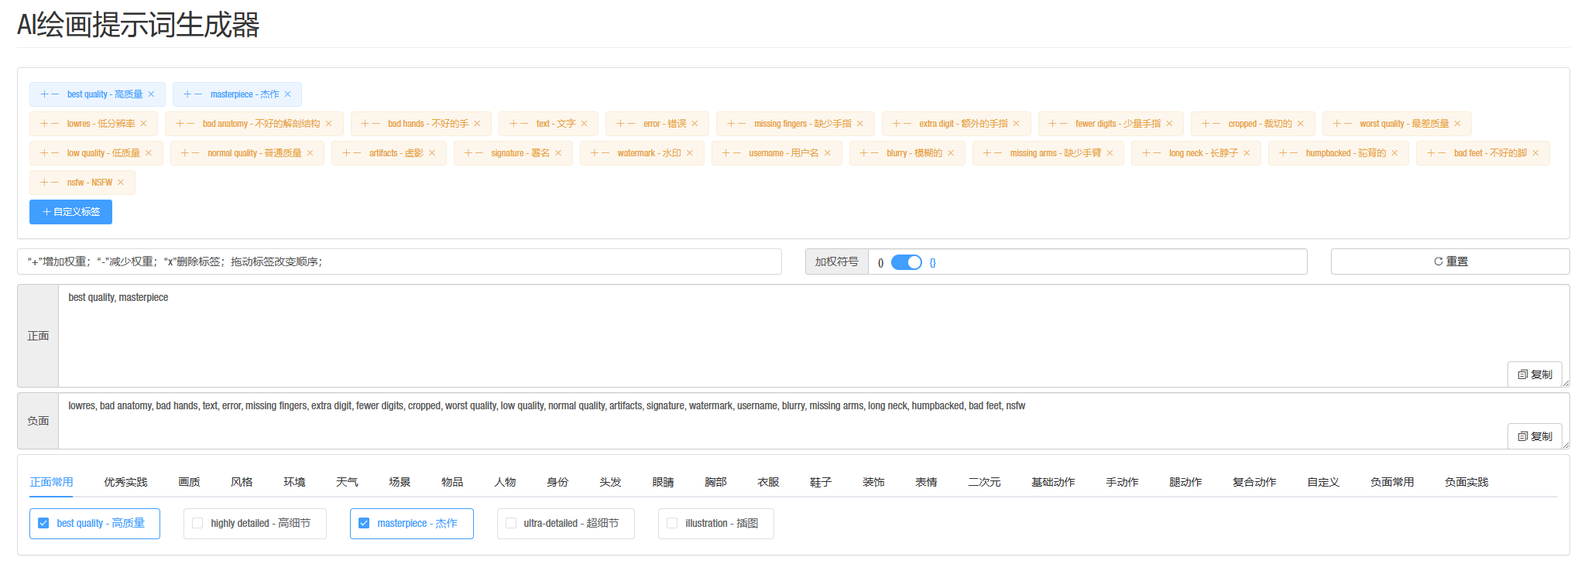Increase weight of the best quality tag
Screen dimensions: 1588x581
(x=44, y=94)
